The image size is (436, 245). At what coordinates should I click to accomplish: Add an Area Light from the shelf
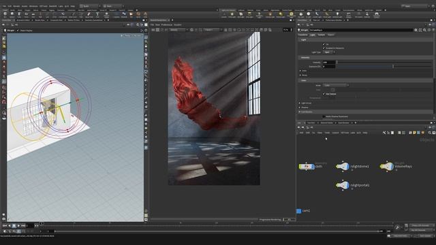249,14
